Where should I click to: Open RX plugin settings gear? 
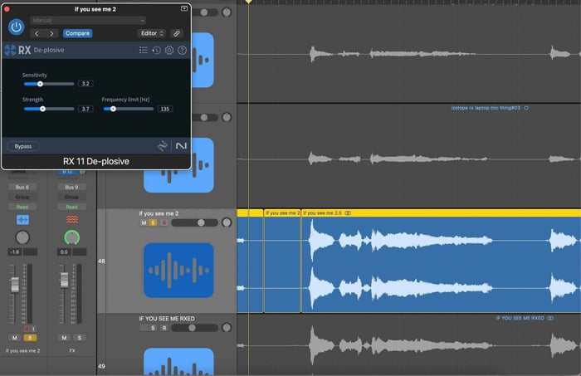(x=169, y=50)
